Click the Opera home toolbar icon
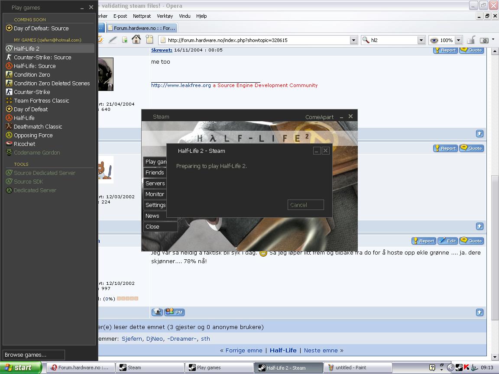The width and height of the screenshot is (499, 374). (136, 40)
